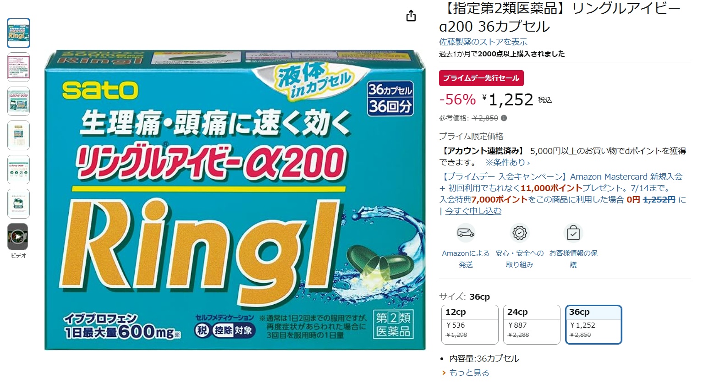
Task: Play the product video thumbnail
Action: point(18,237)
